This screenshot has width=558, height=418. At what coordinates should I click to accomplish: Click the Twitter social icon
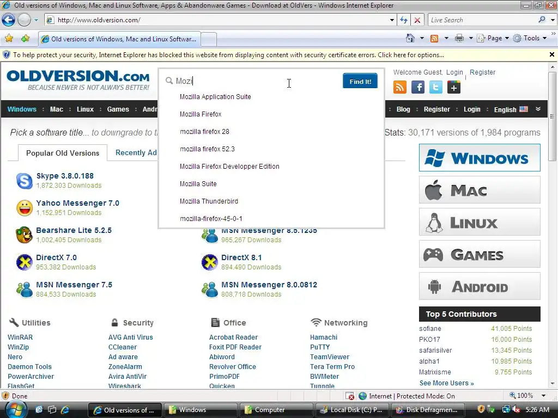click(435, 87)
